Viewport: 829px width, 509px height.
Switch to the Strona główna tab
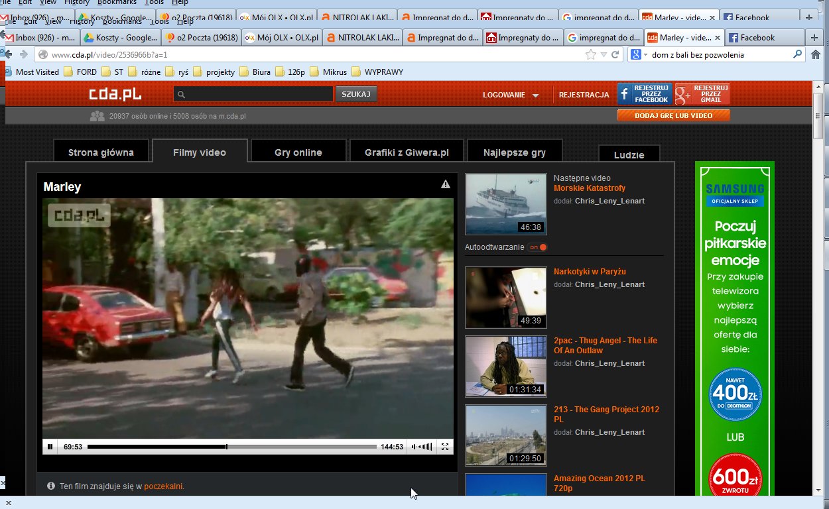tap(101, 152)
